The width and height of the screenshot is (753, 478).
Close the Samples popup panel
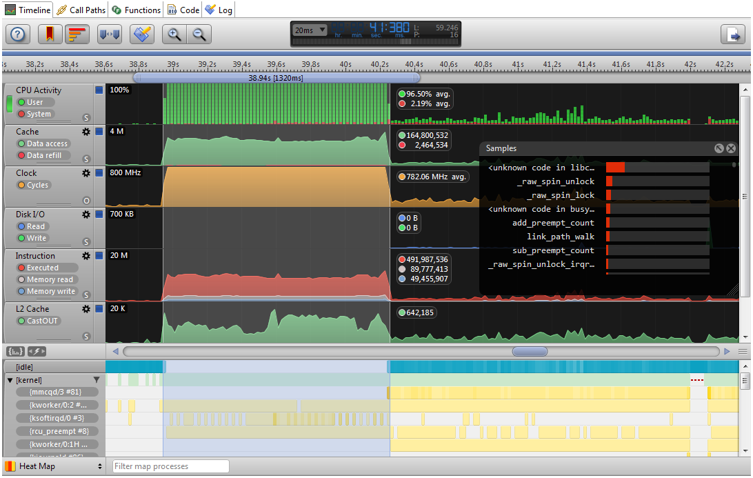point(731,148)
